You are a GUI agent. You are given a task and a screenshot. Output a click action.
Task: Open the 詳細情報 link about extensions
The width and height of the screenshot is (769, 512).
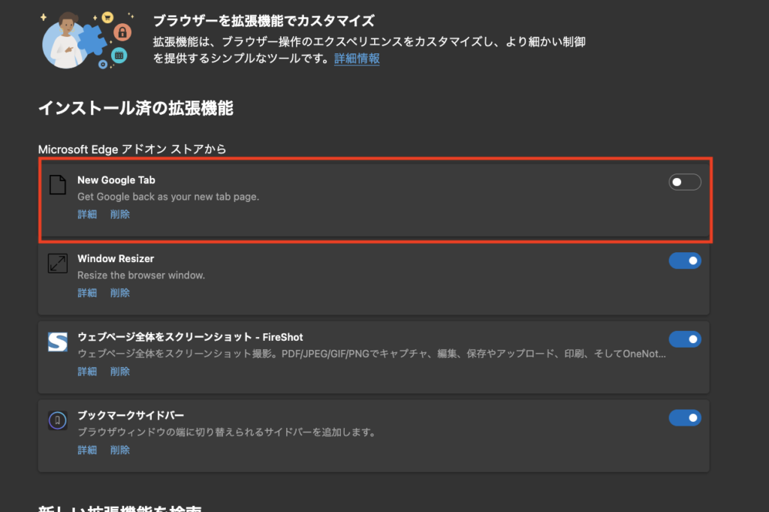357,59
